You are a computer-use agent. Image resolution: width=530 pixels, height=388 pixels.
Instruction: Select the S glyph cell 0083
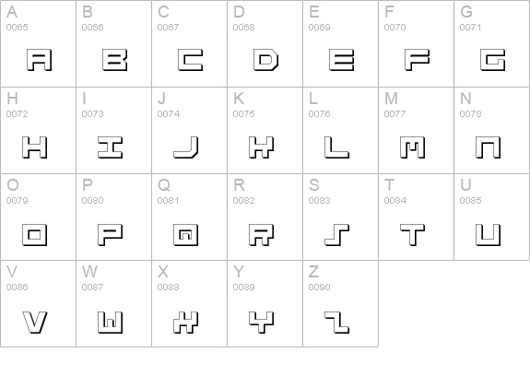pyautogui.click(x=340, y=217)
